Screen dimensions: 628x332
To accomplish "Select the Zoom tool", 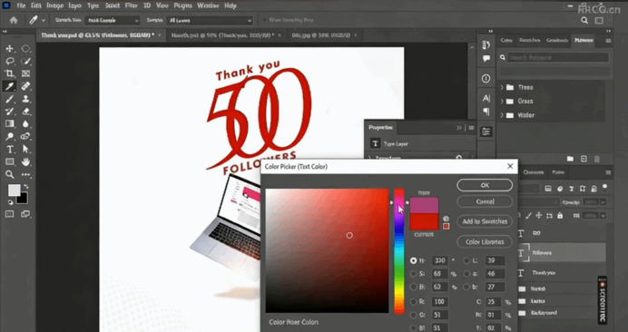I will coord(10,174).
